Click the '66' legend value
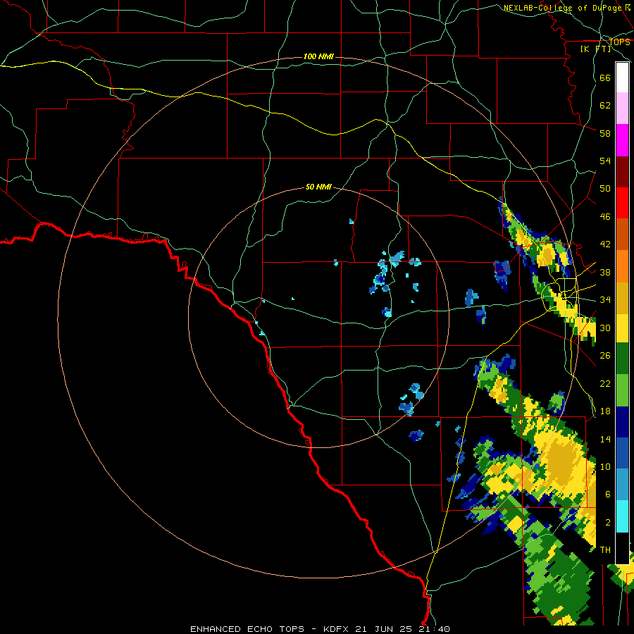 (605, 77)
